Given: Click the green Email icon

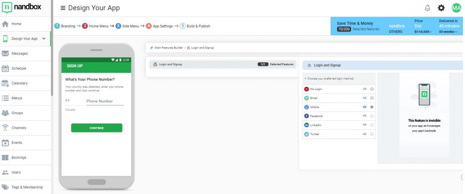Looking at the screenshot, I should (x=307, y=98).
